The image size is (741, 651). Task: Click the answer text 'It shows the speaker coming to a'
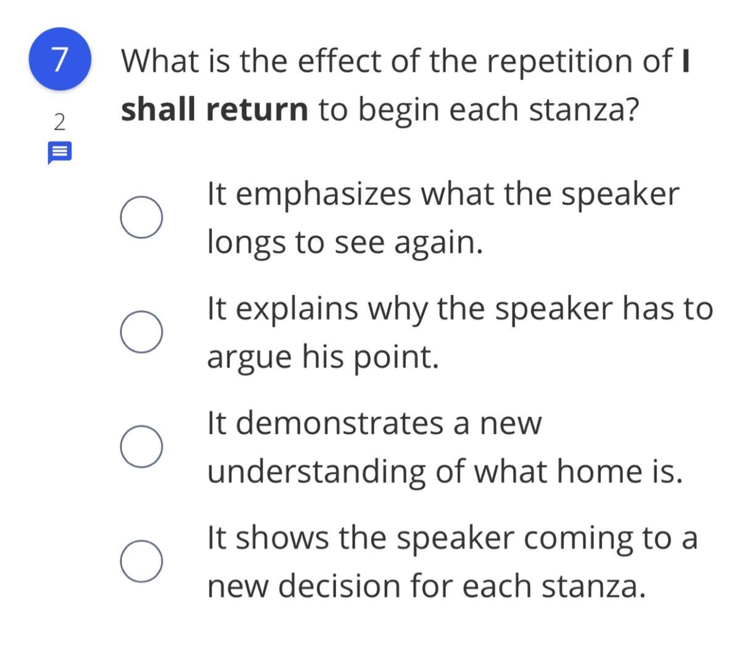click(452, 537)
